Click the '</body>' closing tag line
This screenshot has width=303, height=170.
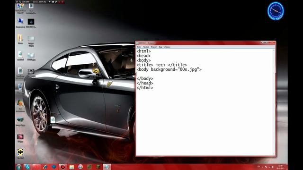pyautogui.click(x=145, y=79)
